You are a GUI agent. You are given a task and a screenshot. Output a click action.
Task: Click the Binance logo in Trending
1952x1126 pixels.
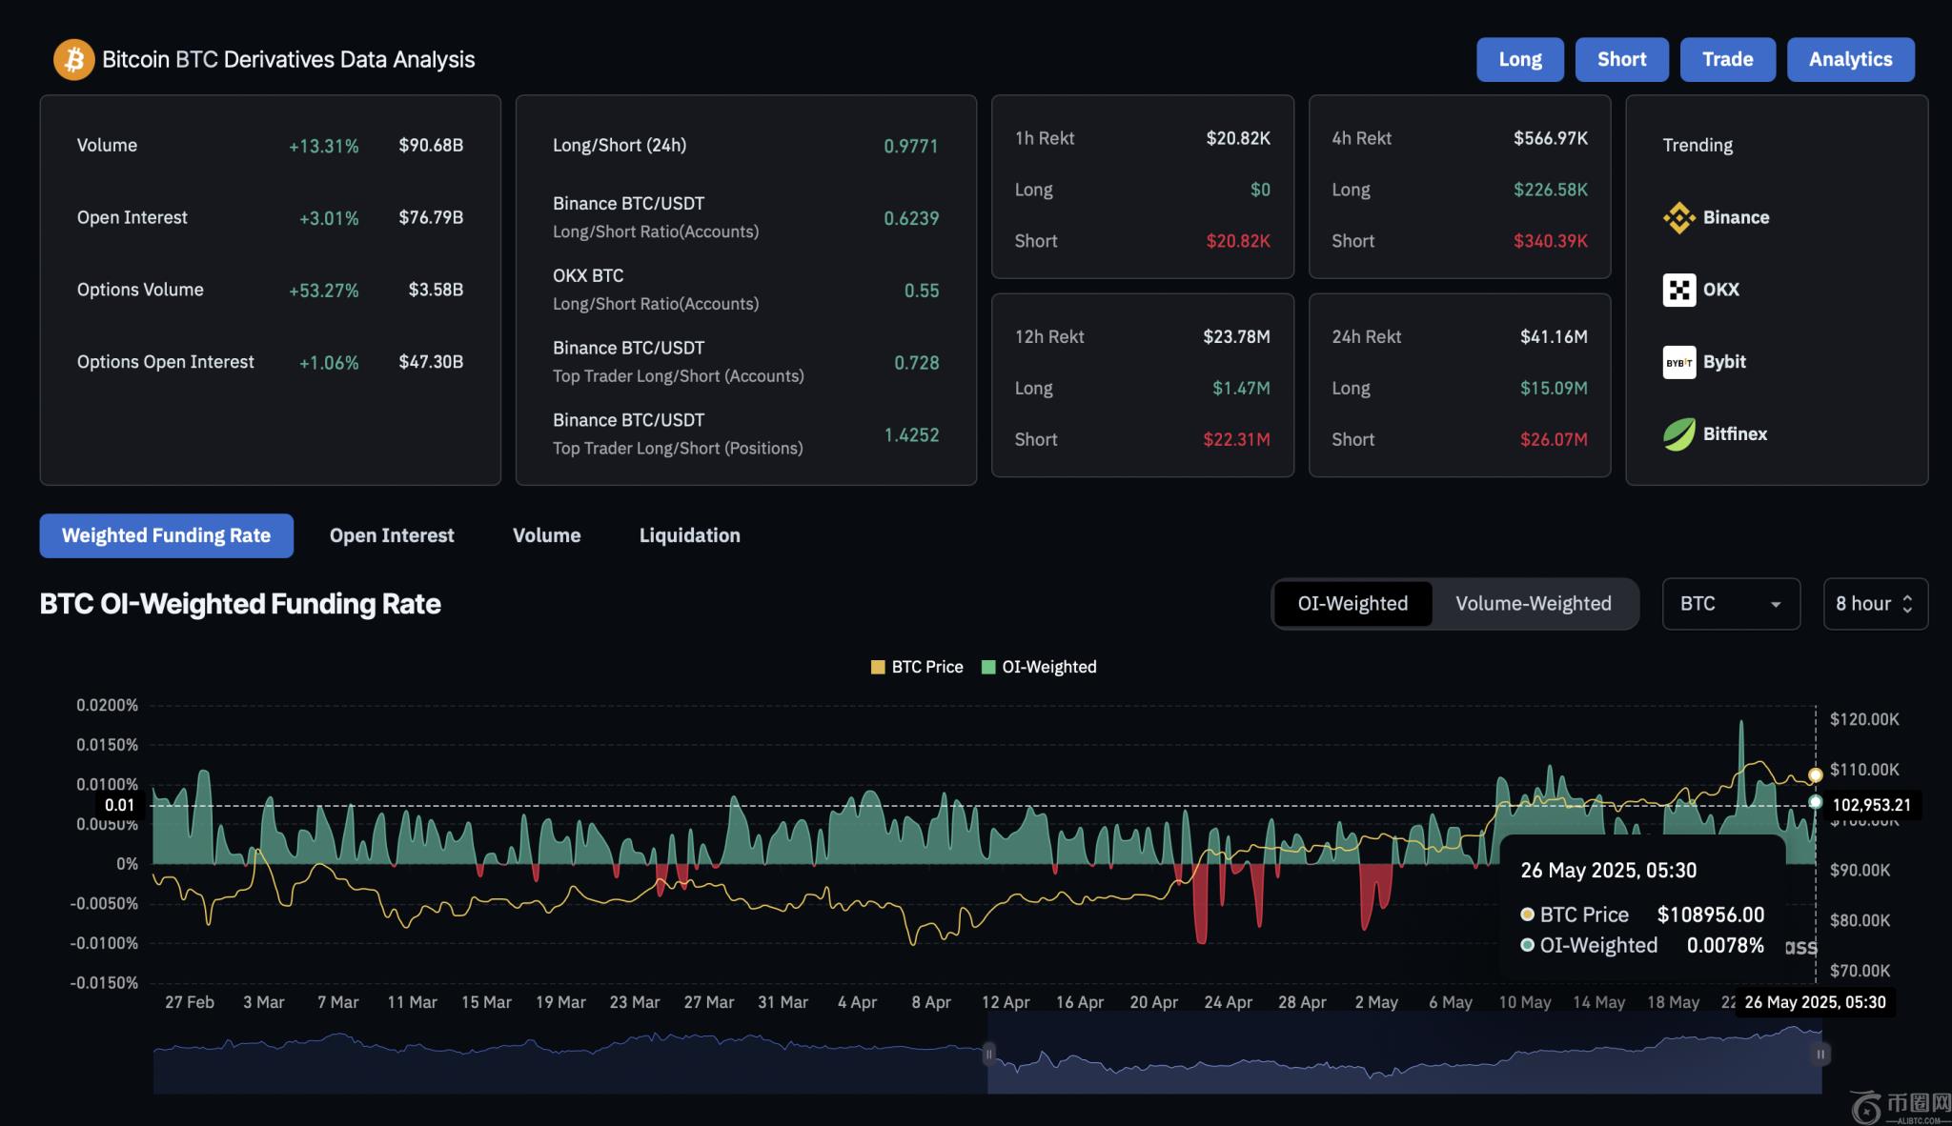click(1678, 217)
